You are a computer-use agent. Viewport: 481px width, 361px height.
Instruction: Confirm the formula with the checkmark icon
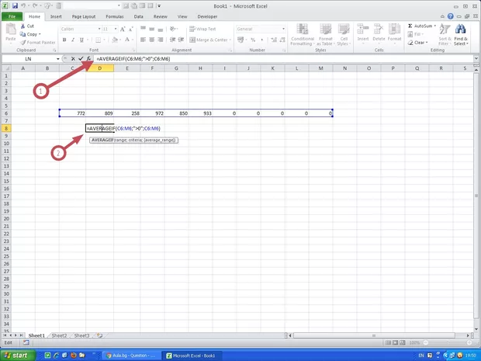point(81,59)
